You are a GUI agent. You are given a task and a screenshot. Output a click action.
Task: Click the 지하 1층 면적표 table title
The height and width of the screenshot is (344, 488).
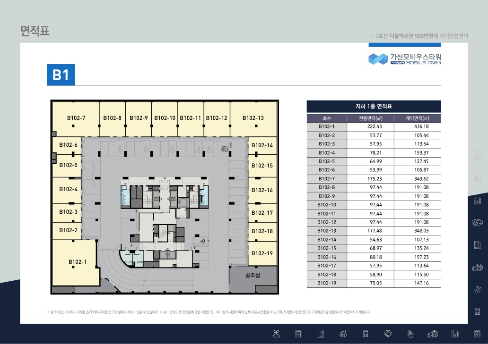pos(374,106)
